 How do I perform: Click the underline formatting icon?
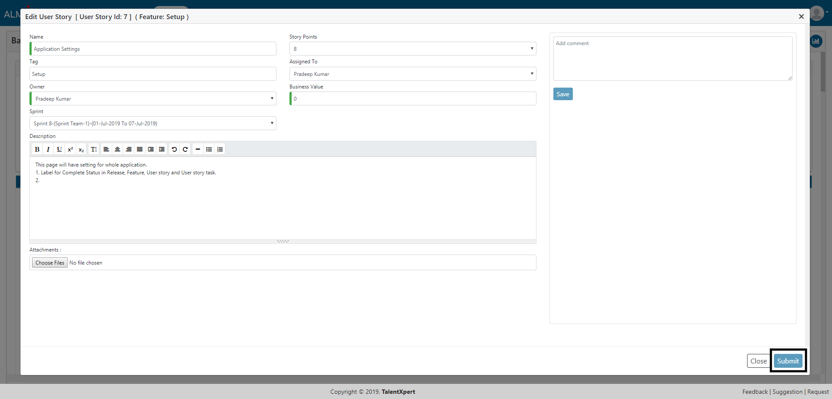pos(59,149)
